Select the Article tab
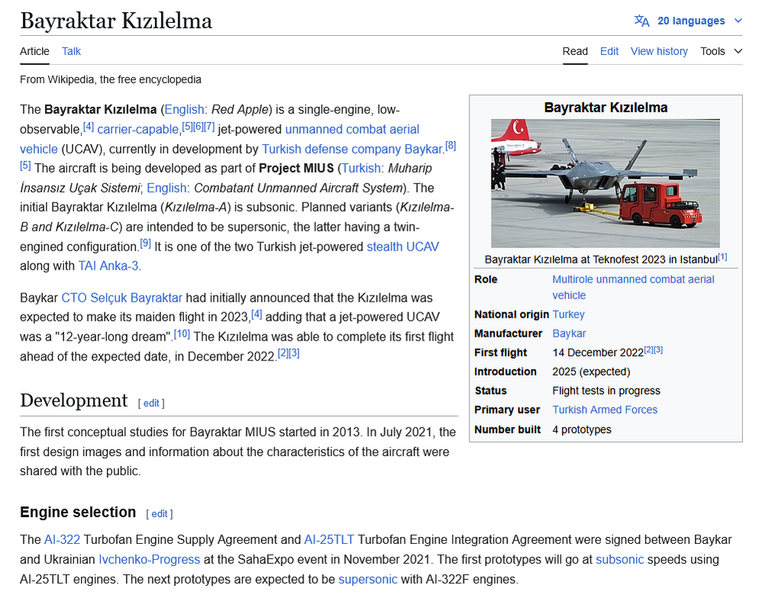The width and height of the screenshot is (762, 611). pos(34,51)
